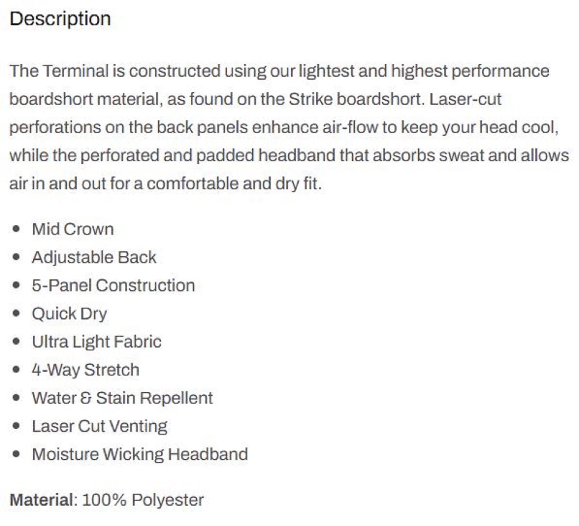
Task: Click the bullet point beside Mid Crown
Action: point(17,229)
